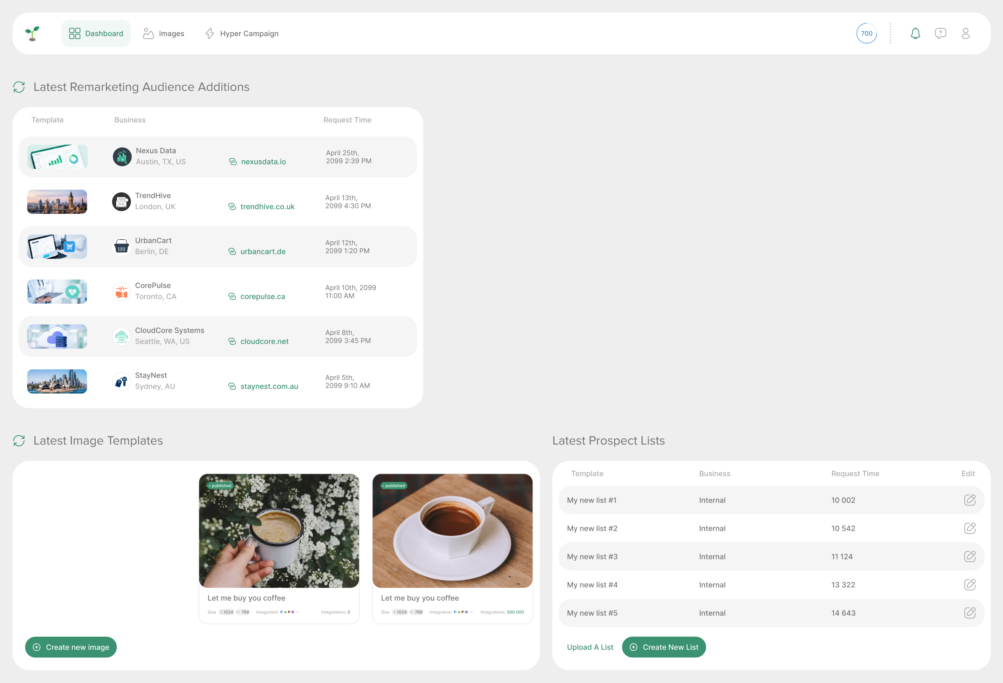Edit My new list #4
The image size is (1003, 683).
[970, 585]
